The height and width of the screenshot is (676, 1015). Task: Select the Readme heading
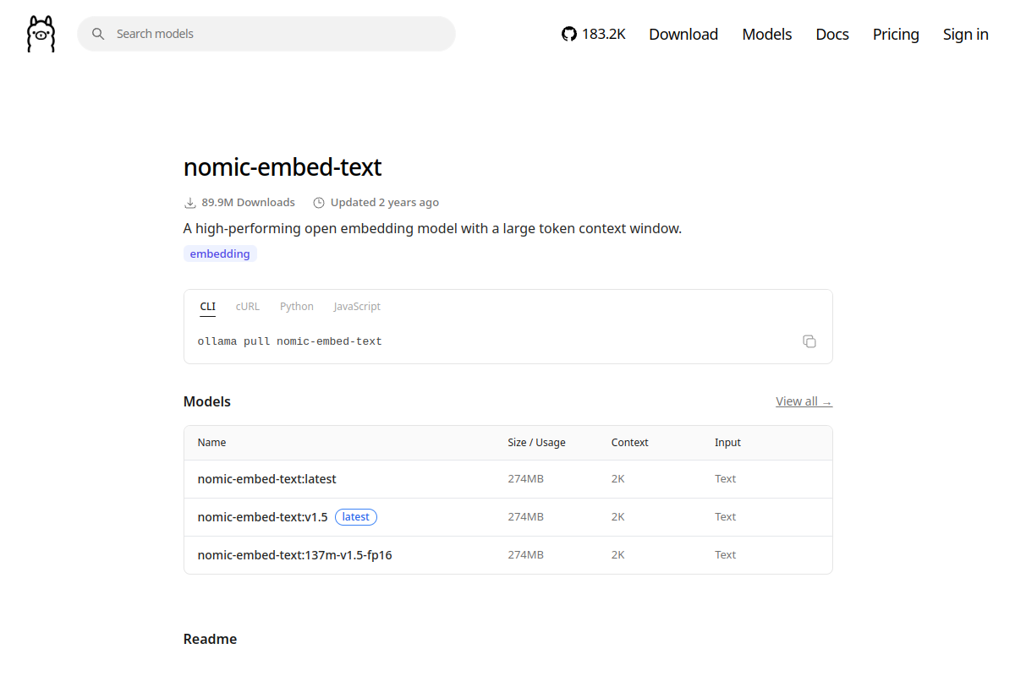tap(211, 639)
